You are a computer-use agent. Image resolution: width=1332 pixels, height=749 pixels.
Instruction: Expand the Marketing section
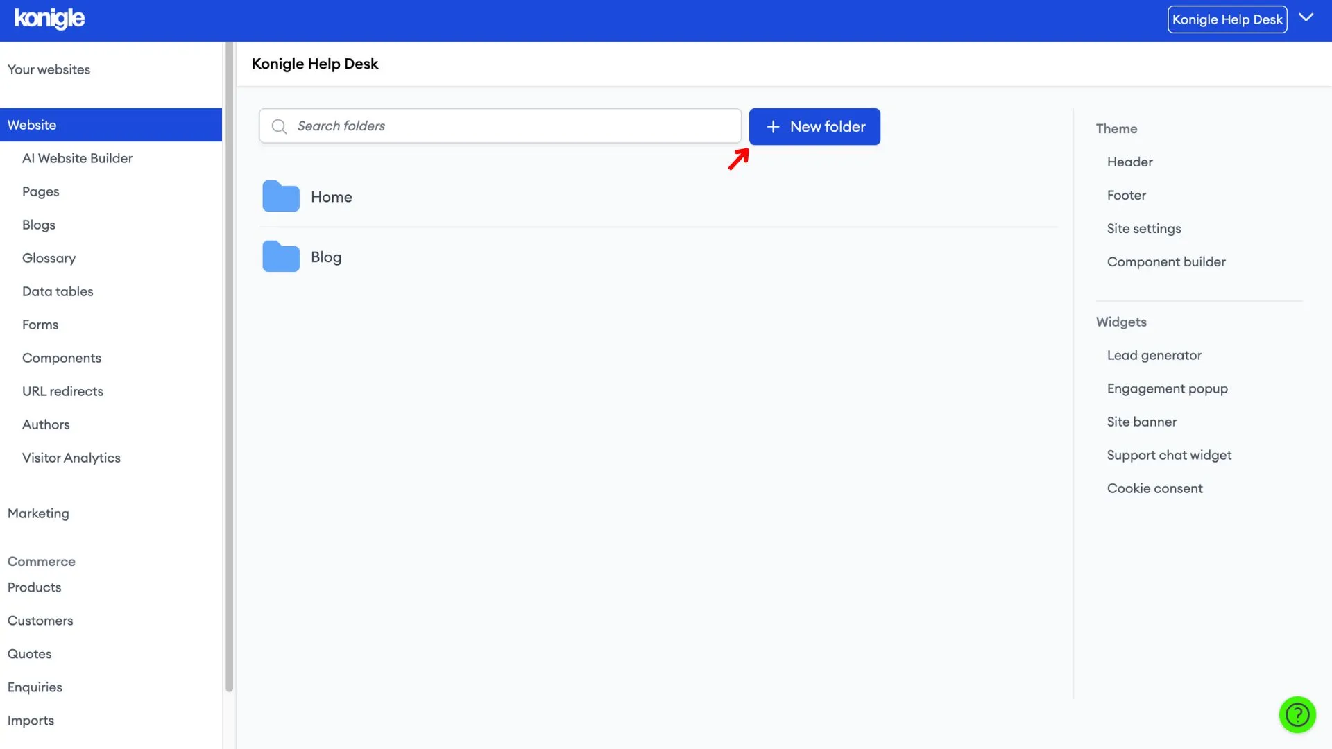[37, 513]
